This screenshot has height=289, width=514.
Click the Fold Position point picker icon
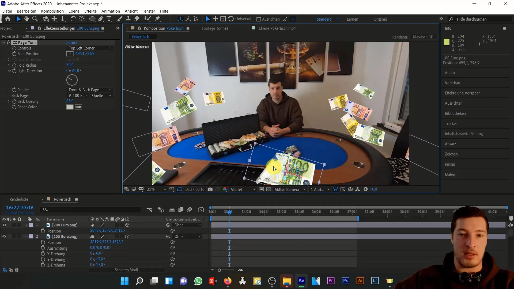pyautogui.click(x=70, y=54)
